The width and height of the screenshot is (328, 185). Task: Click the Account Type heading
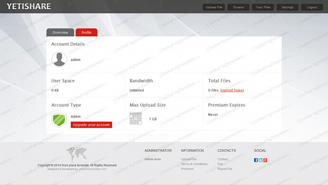coord(66,105)
